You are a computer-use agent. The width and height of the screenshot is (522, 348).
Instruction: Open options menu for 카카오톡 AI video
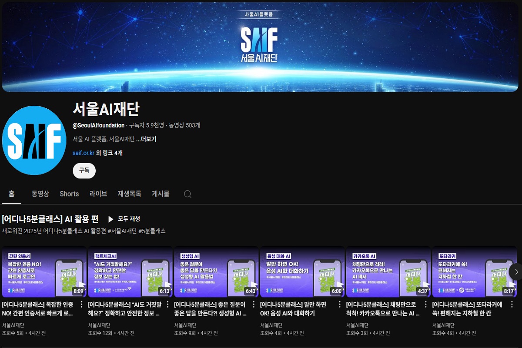pyautogui.click(x=426, y=304)
